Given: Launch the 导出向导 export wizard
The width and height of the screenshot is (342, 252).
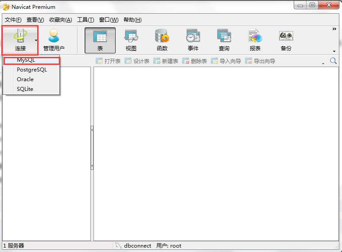Looking at the screenshot, I should point(260,61).
